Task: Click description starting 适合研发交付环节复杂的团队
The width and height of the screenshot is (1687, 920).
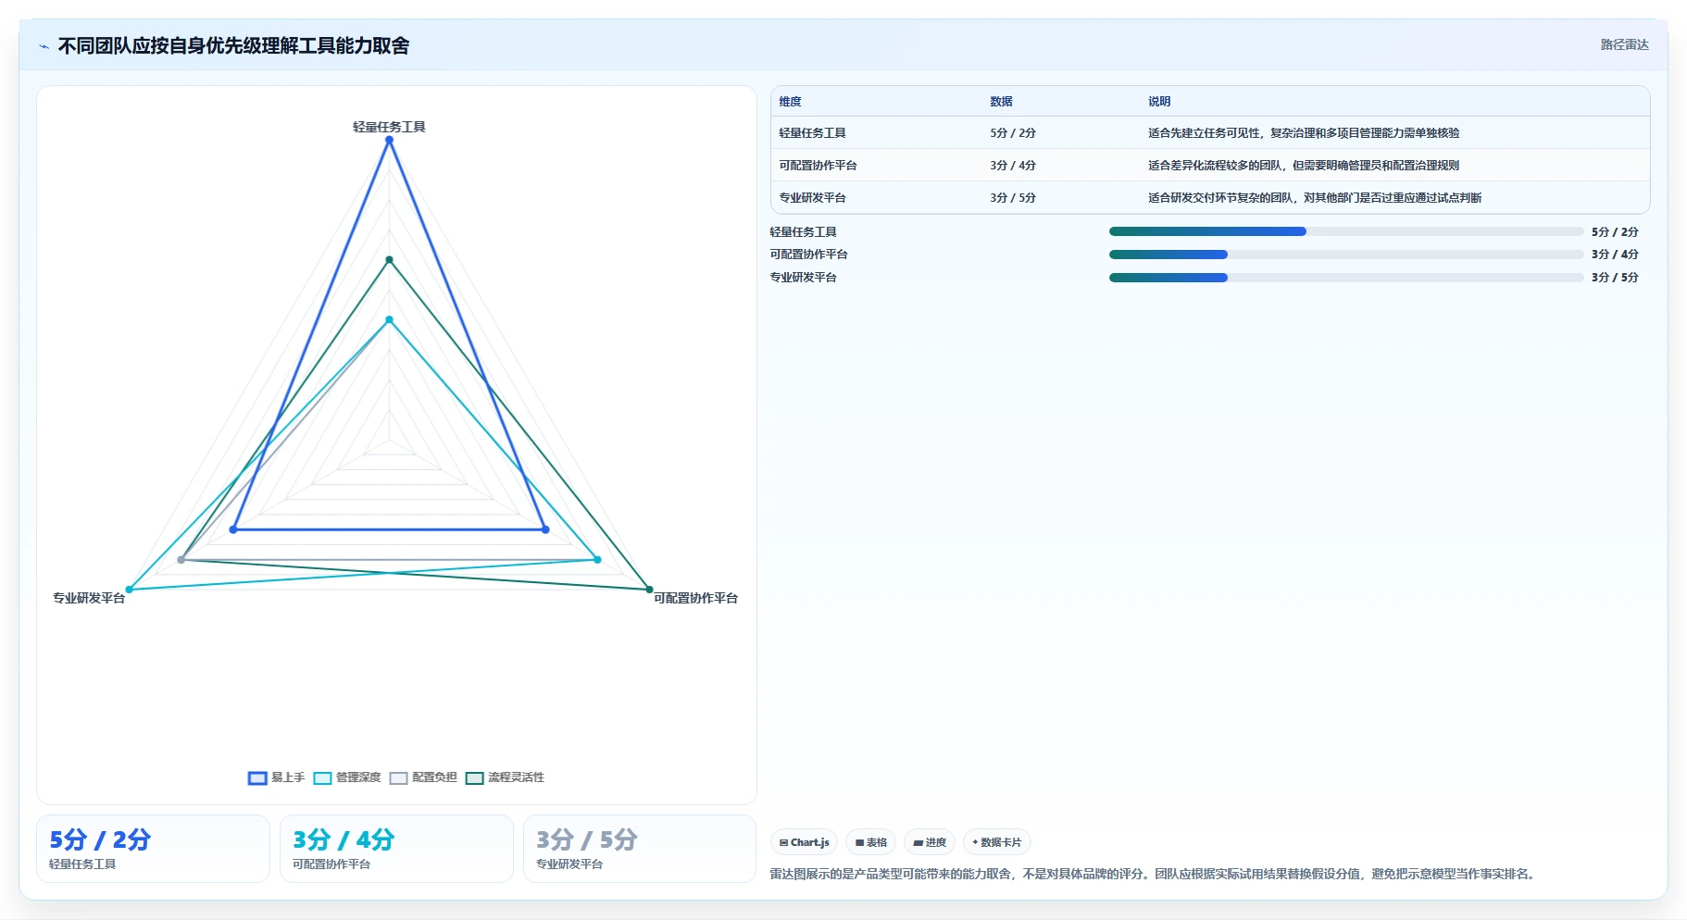Action: pos(1315,198)
